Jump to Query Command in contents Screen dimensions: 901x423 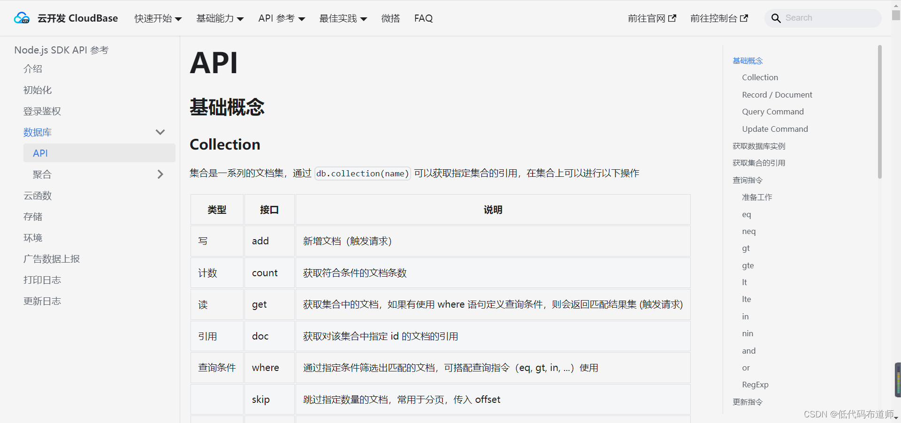(x=773, y=112)
